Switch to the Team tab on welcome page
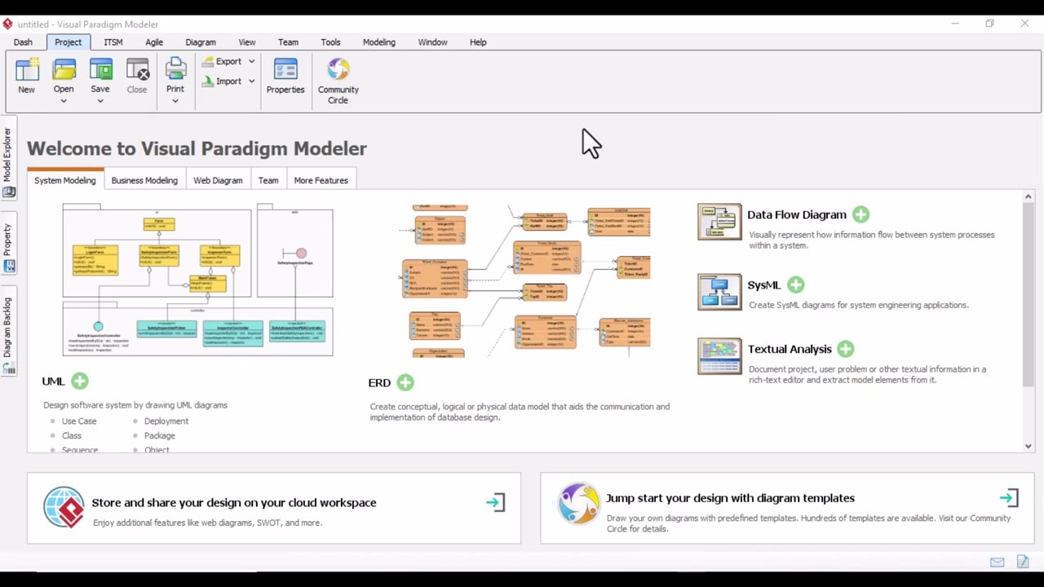 pyautogui.click(x=268, y=180)
